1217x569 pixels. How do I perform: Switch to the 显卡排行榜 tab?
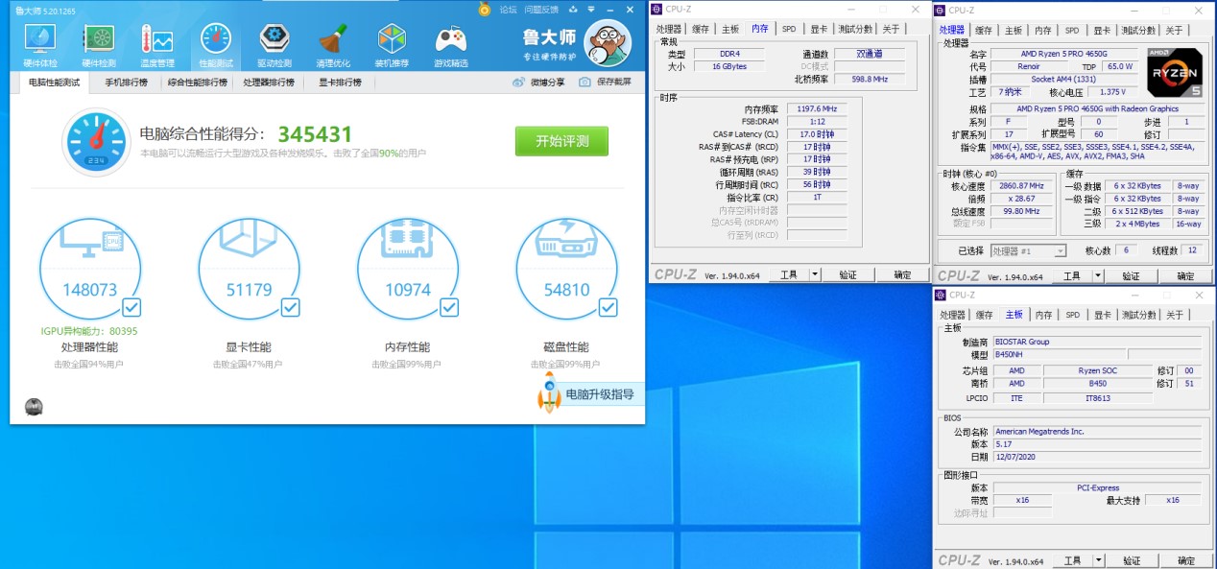(x=340, y=83)
